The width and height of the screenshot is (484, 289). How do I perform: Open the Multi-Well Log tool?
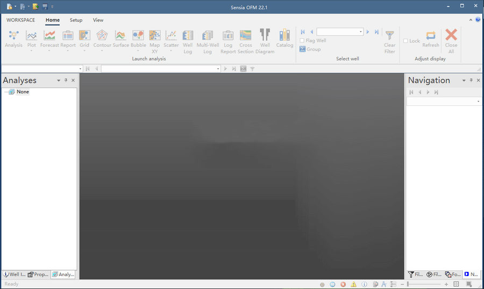[207, 36]
